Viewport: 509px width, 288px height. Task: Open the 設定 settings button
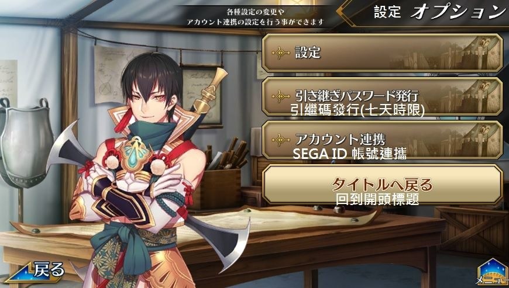(x=383, y=53)
